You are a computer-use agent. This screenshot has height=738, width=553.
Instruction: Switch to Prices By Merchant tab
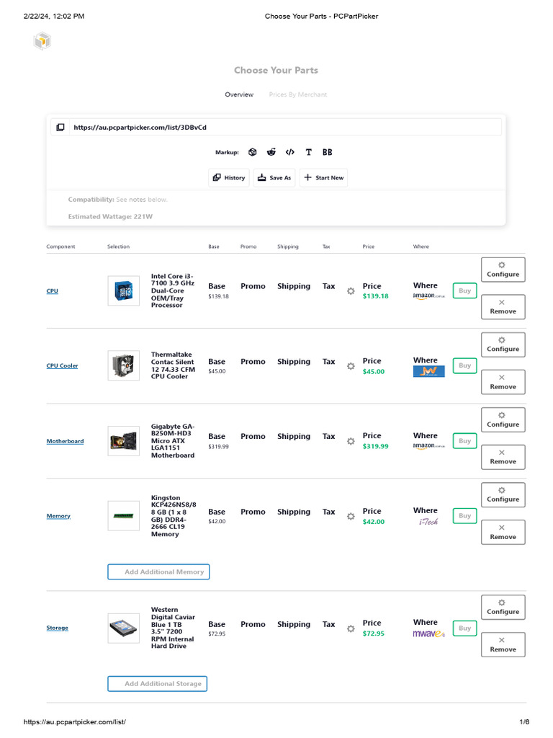point(297,94)
